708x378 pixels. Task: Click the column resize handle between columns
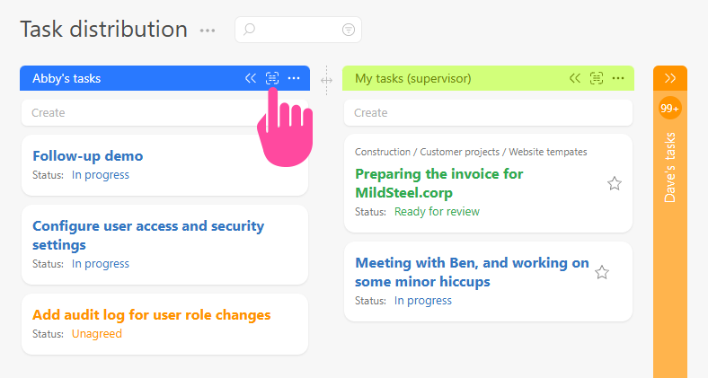326,79
